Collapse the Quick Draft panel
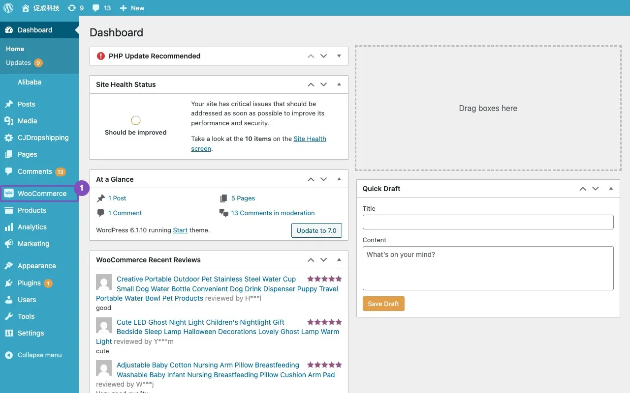Screen dimensions: 630x393 pos(611,189)
